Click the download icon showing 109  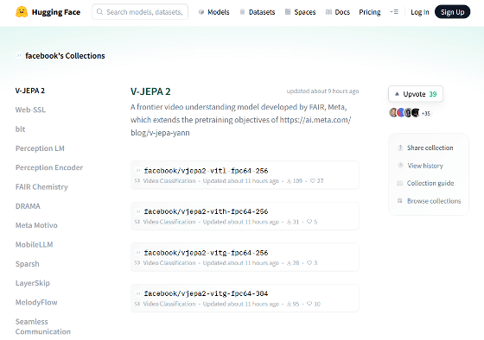point(289,181)
